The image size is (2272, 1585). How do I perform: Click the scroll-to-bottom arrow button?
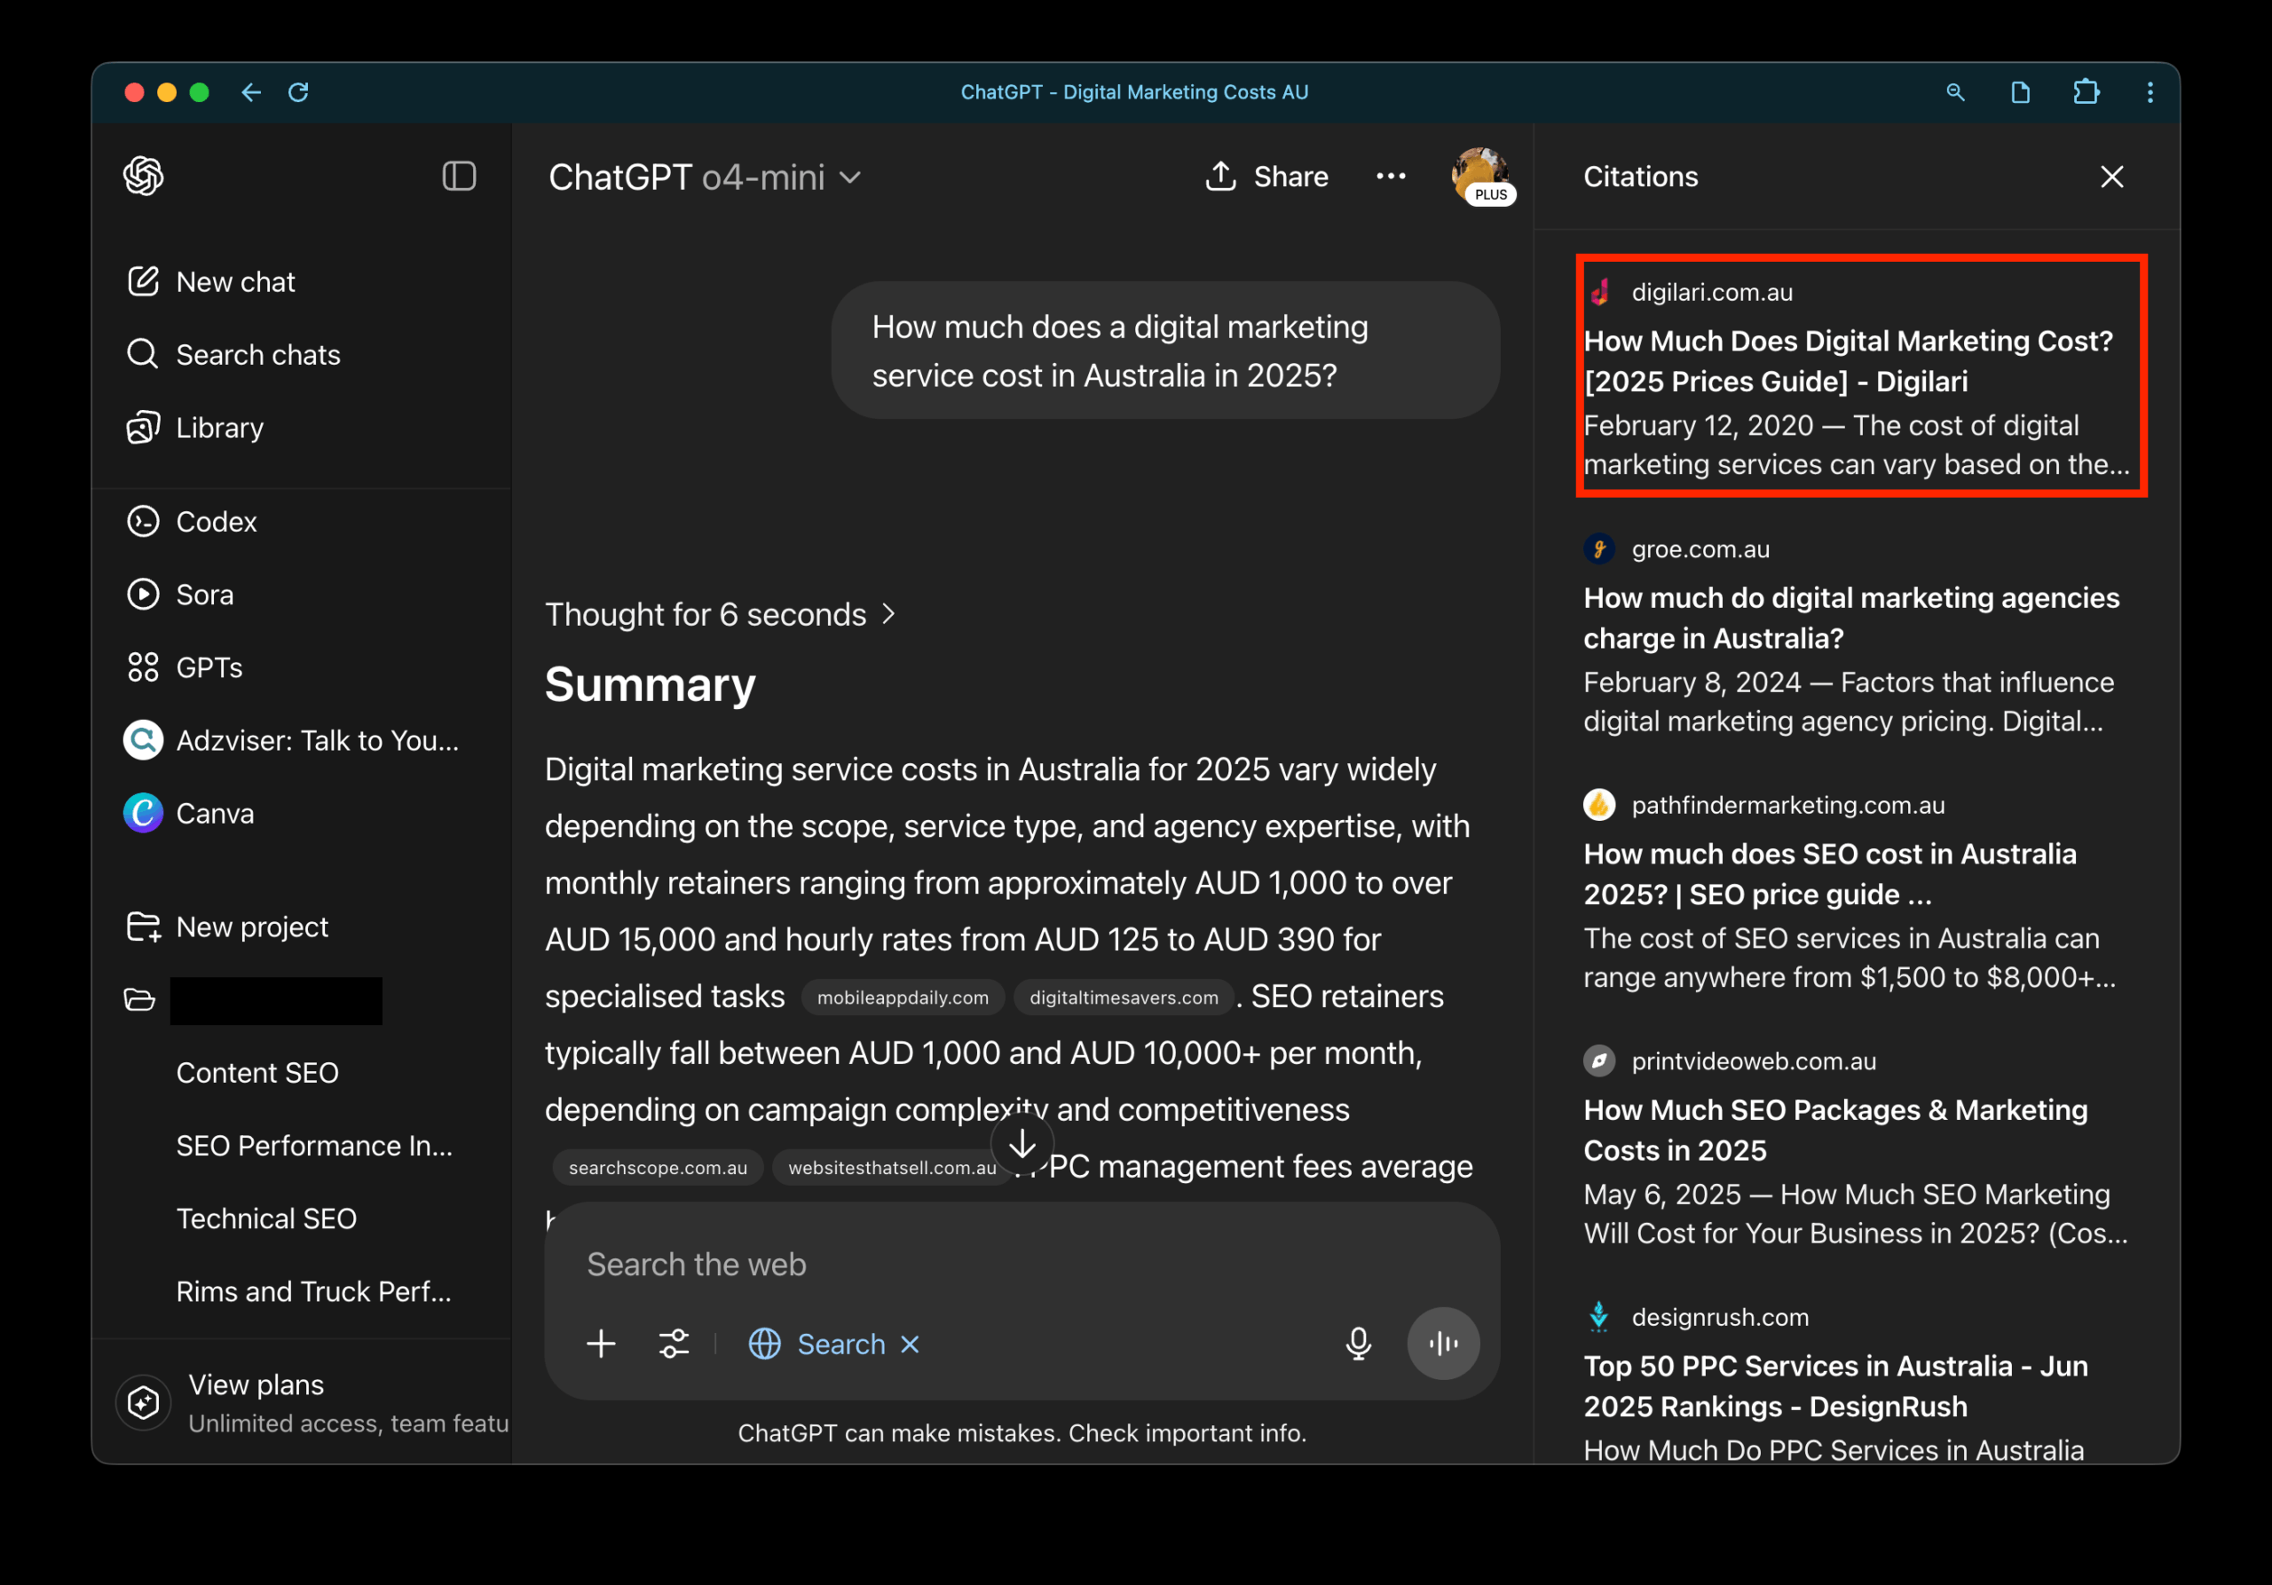[1022, 1145]
